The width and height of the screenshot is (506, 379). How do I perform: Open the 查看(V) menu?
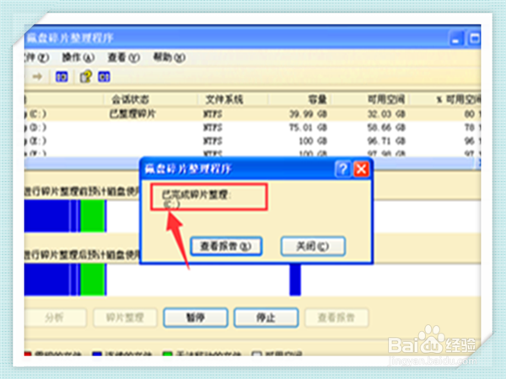[x=124, y=57]
